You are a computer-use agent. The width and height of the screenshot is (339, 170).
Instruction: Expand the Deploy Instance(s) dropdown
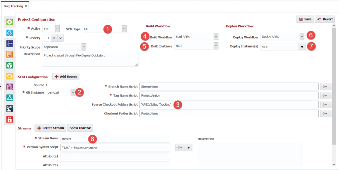[302, 47]
